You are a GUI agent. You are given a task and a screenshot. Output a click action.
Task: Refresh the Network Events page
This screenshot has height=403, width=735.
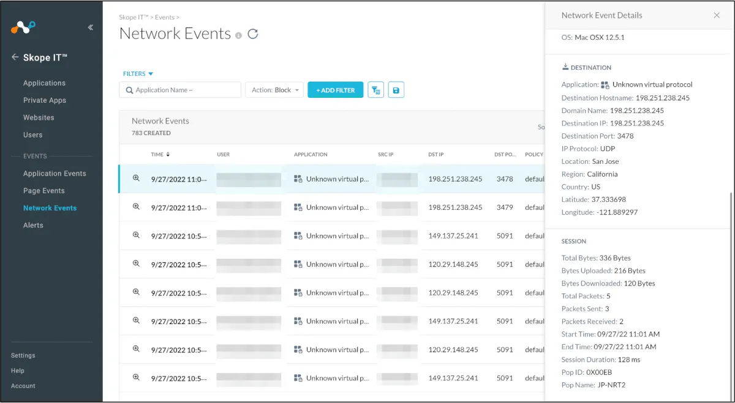(252, 34)
